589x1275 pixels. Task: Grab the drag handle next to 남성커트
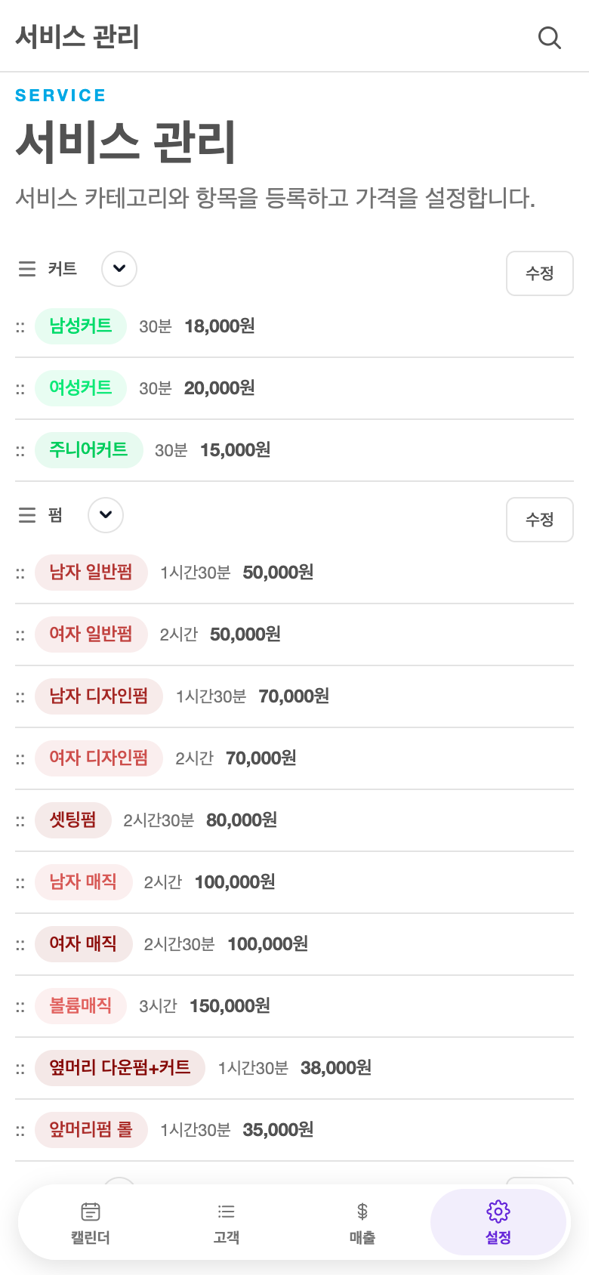tap(20, 327)
